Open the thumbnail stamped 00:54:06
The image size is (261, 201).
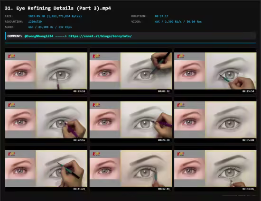click(x=215, y=169)
